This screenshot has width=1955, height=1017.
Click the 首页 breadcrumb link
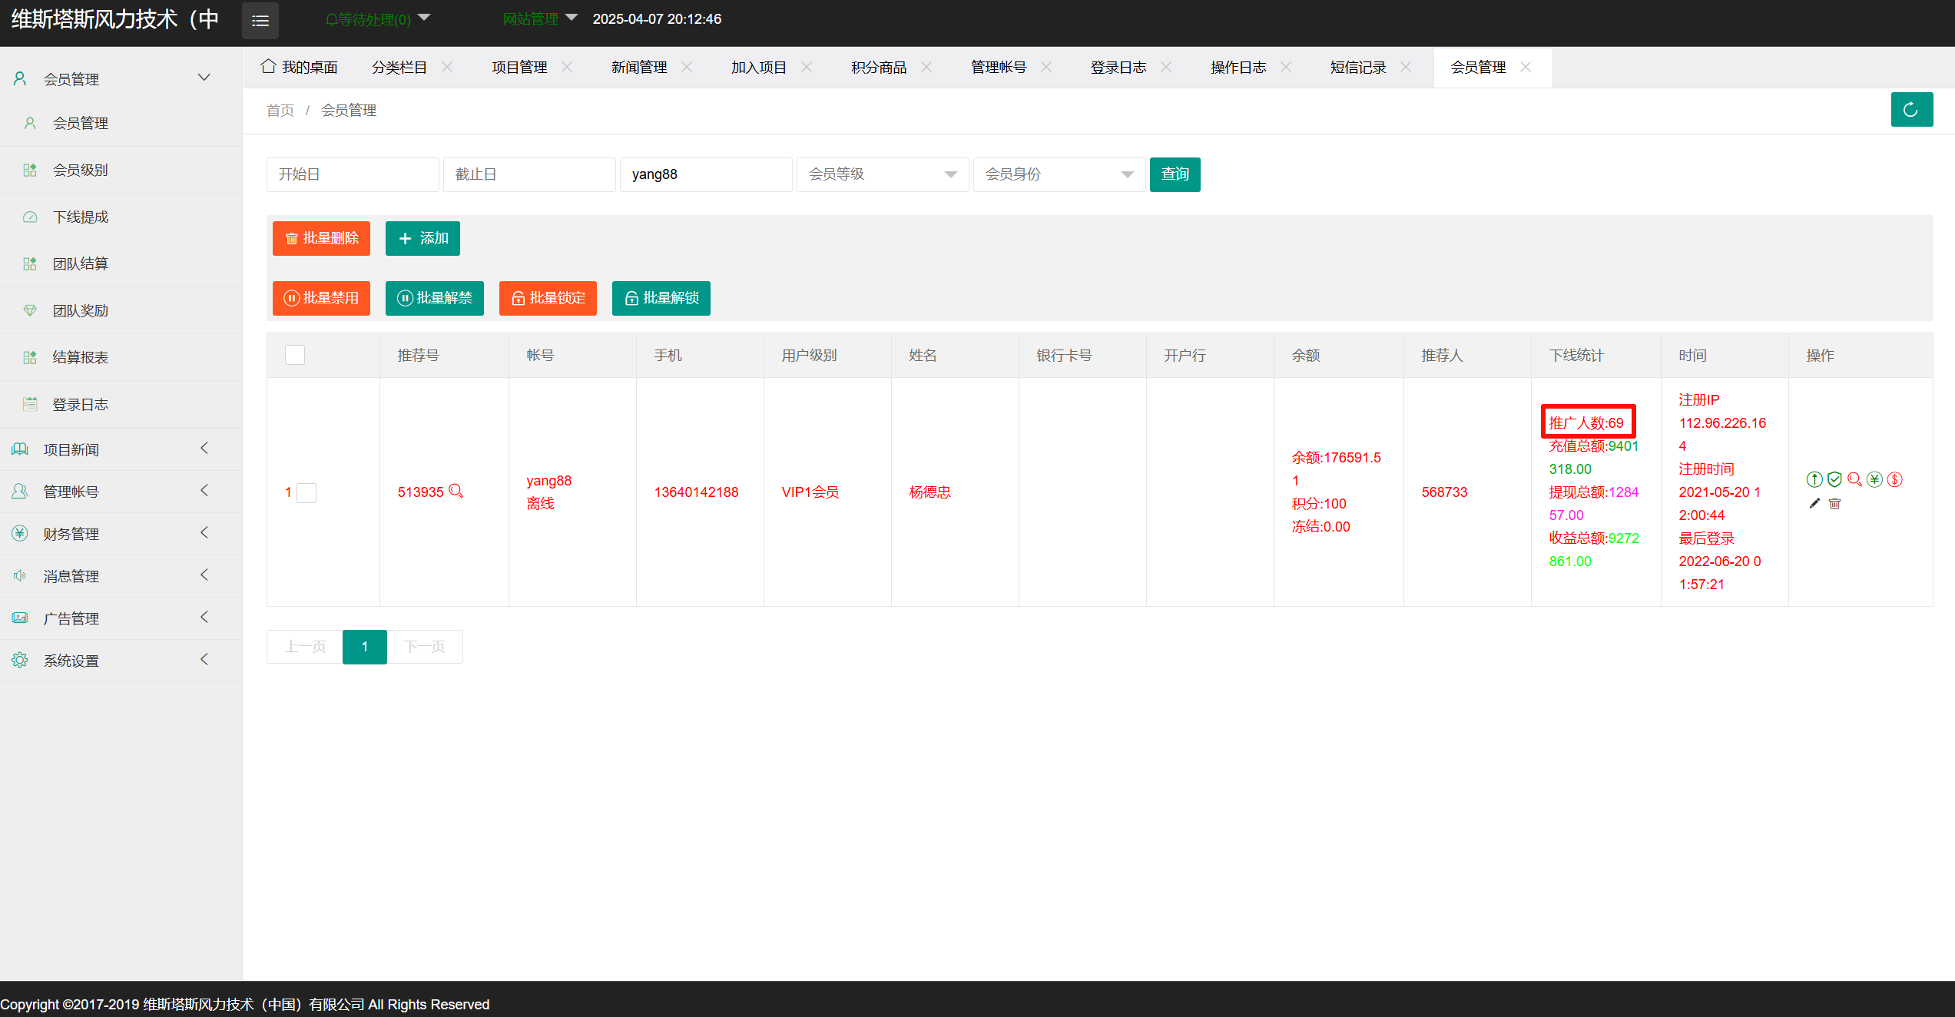280,111
